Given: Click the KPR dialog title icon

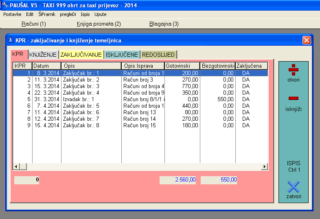Looking at the screenshot, I should pos(11,40).
